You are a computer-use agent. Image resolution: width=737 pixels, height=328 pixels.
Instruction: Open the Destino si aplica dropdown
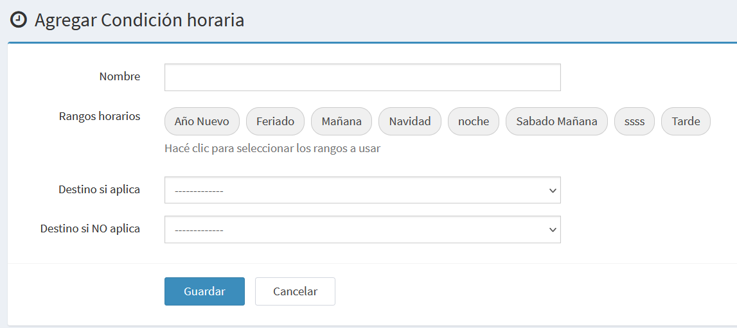coord(362,190)
